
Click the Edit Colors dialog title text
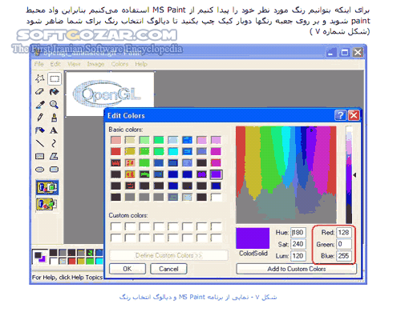126,115
